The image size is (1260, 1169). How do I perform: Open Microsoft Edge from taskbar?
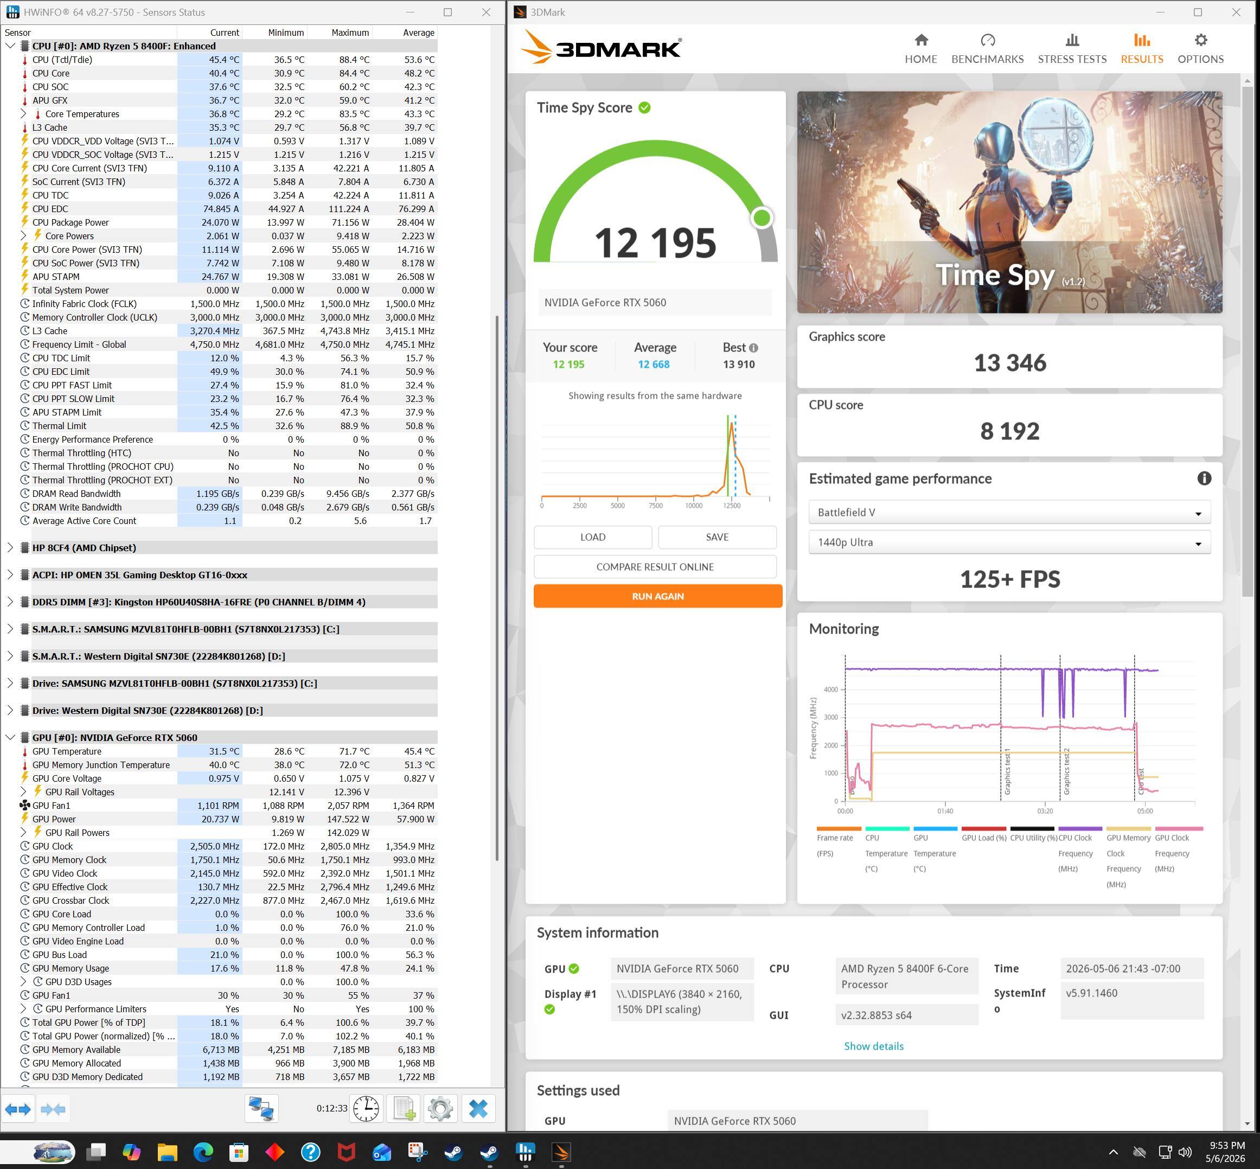point(203,1153)
